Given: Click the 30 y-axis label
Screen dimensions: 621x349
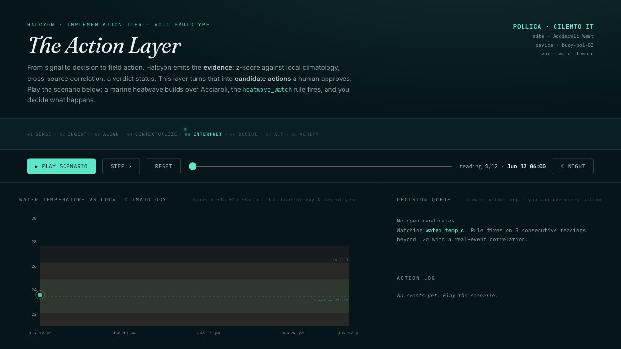Looking at the screenshot, I should tap(34, 219).
